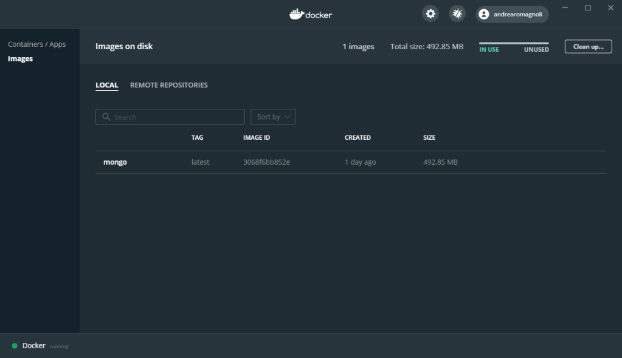Click the 492.85 MB size cell

click(440, 162)
